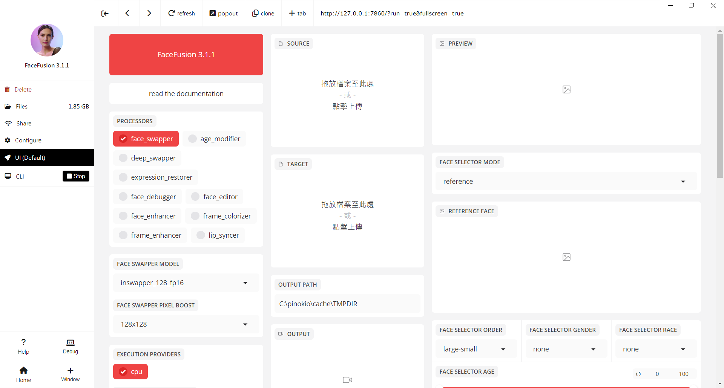Image resolution: width=724 pixels, height=388 pixels.
Task: Click the SOURCE upload drop area
Action: tap(347, 95)
